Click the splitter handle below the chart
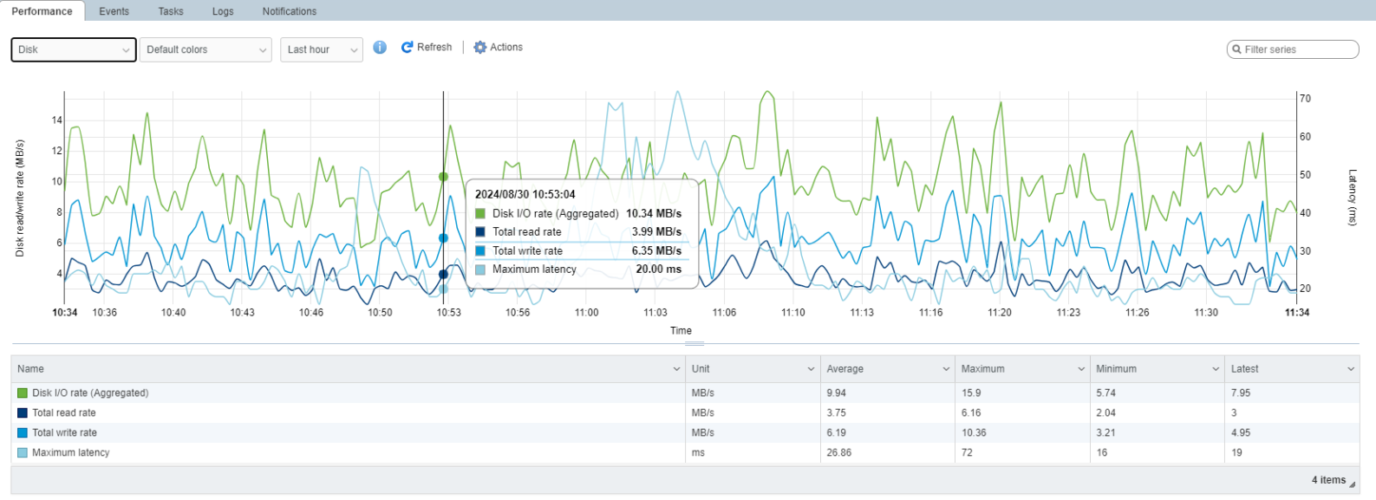Screen dimensions: 1376x500 [695, 344]
